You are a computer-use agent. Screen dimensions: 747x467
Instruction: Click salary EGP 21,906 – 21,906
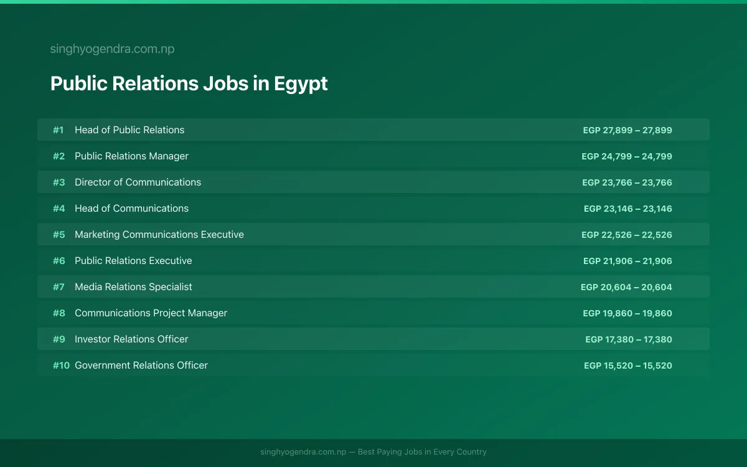point(627,261)
